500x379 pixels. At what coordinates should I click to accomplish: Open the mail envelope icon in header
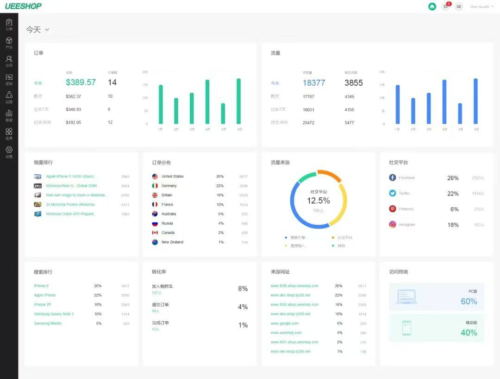[x=459, y=6]
